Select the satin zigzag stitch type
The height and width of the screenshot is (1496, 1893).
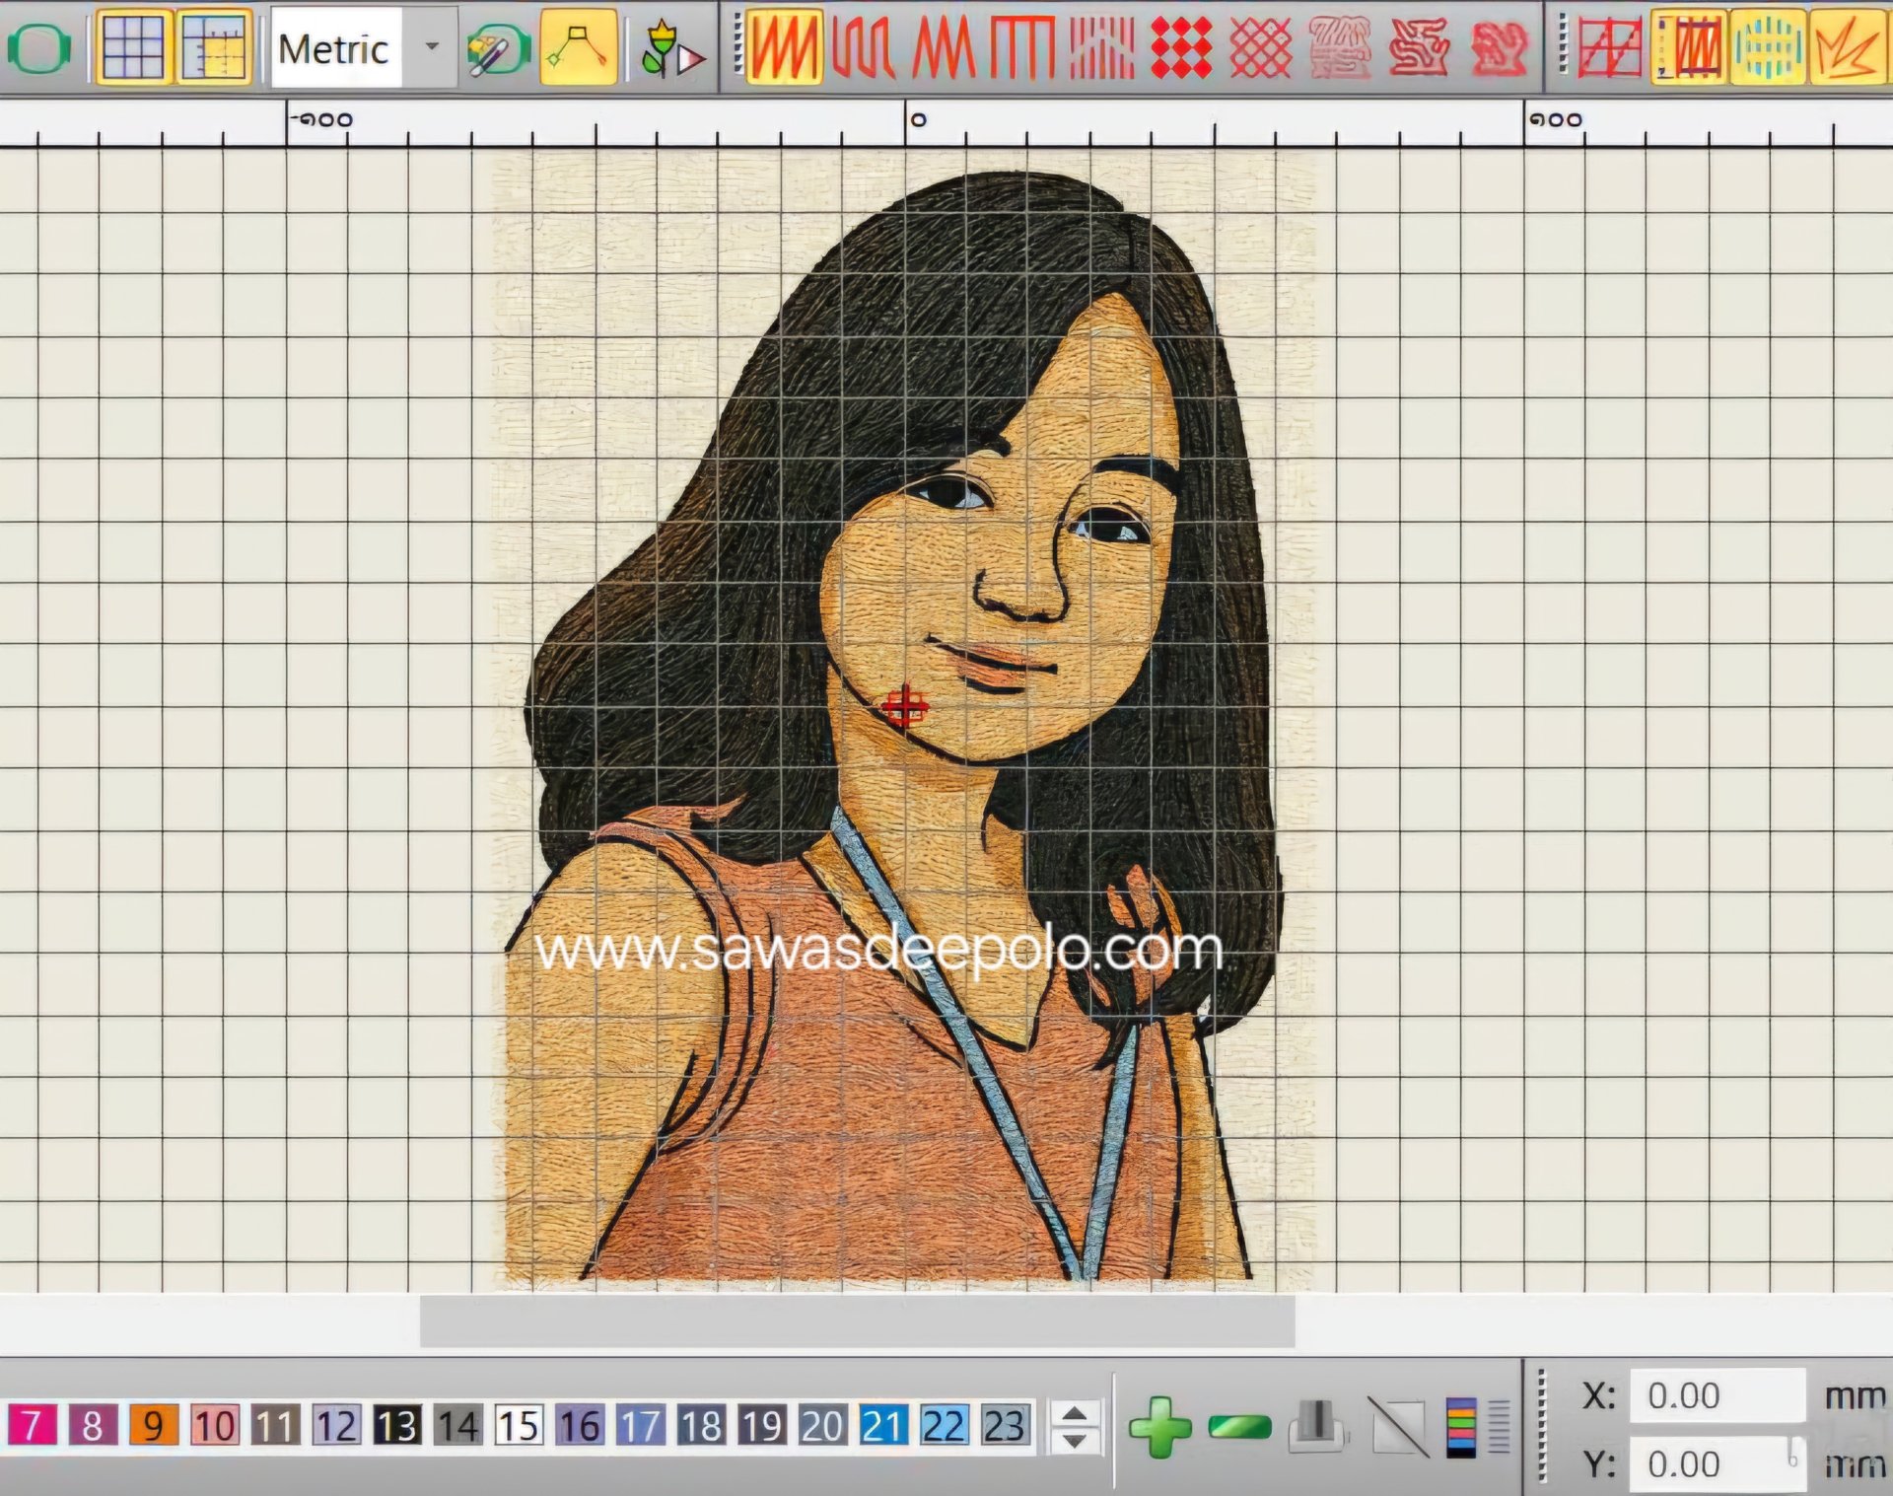pyautogui.click(x=784, y=46)
